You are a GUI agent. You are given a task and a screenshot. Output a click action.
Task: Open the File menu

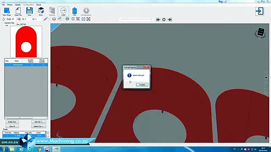3,5
